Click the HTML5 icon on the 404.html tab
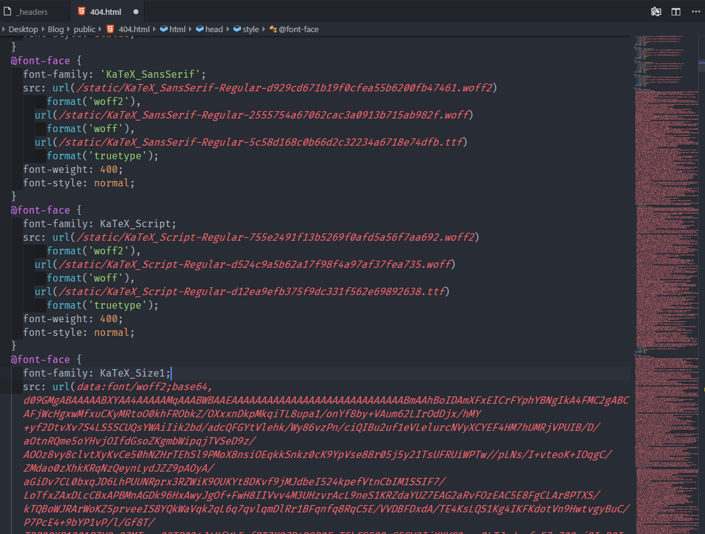 (x=82, y=11)
